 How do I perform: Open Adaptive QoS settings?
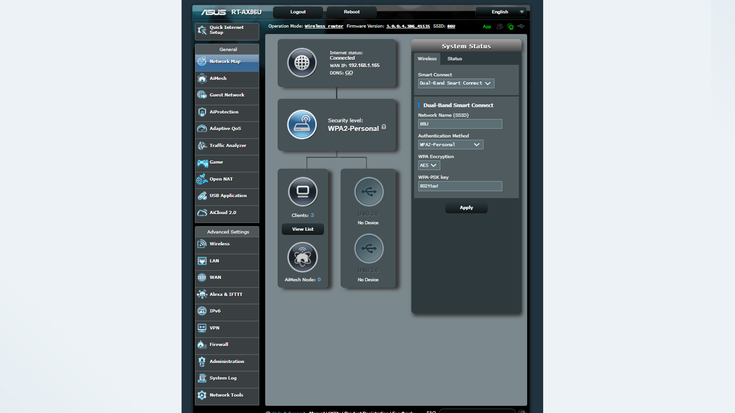(228, 128)
